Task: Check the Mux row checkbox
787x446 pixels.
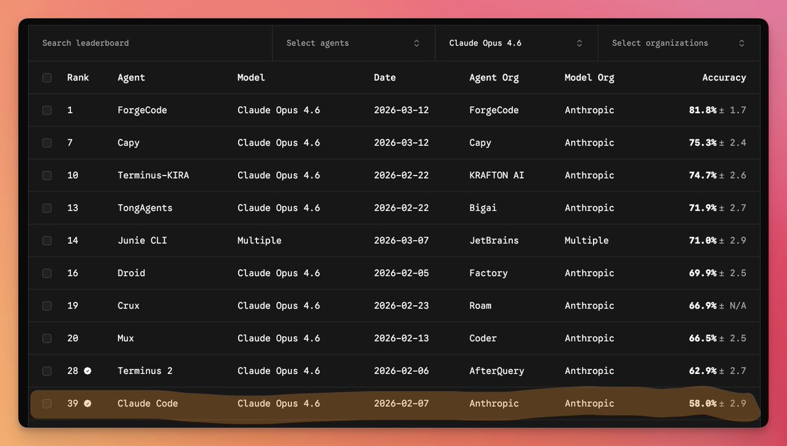Action: click(47, 339)
